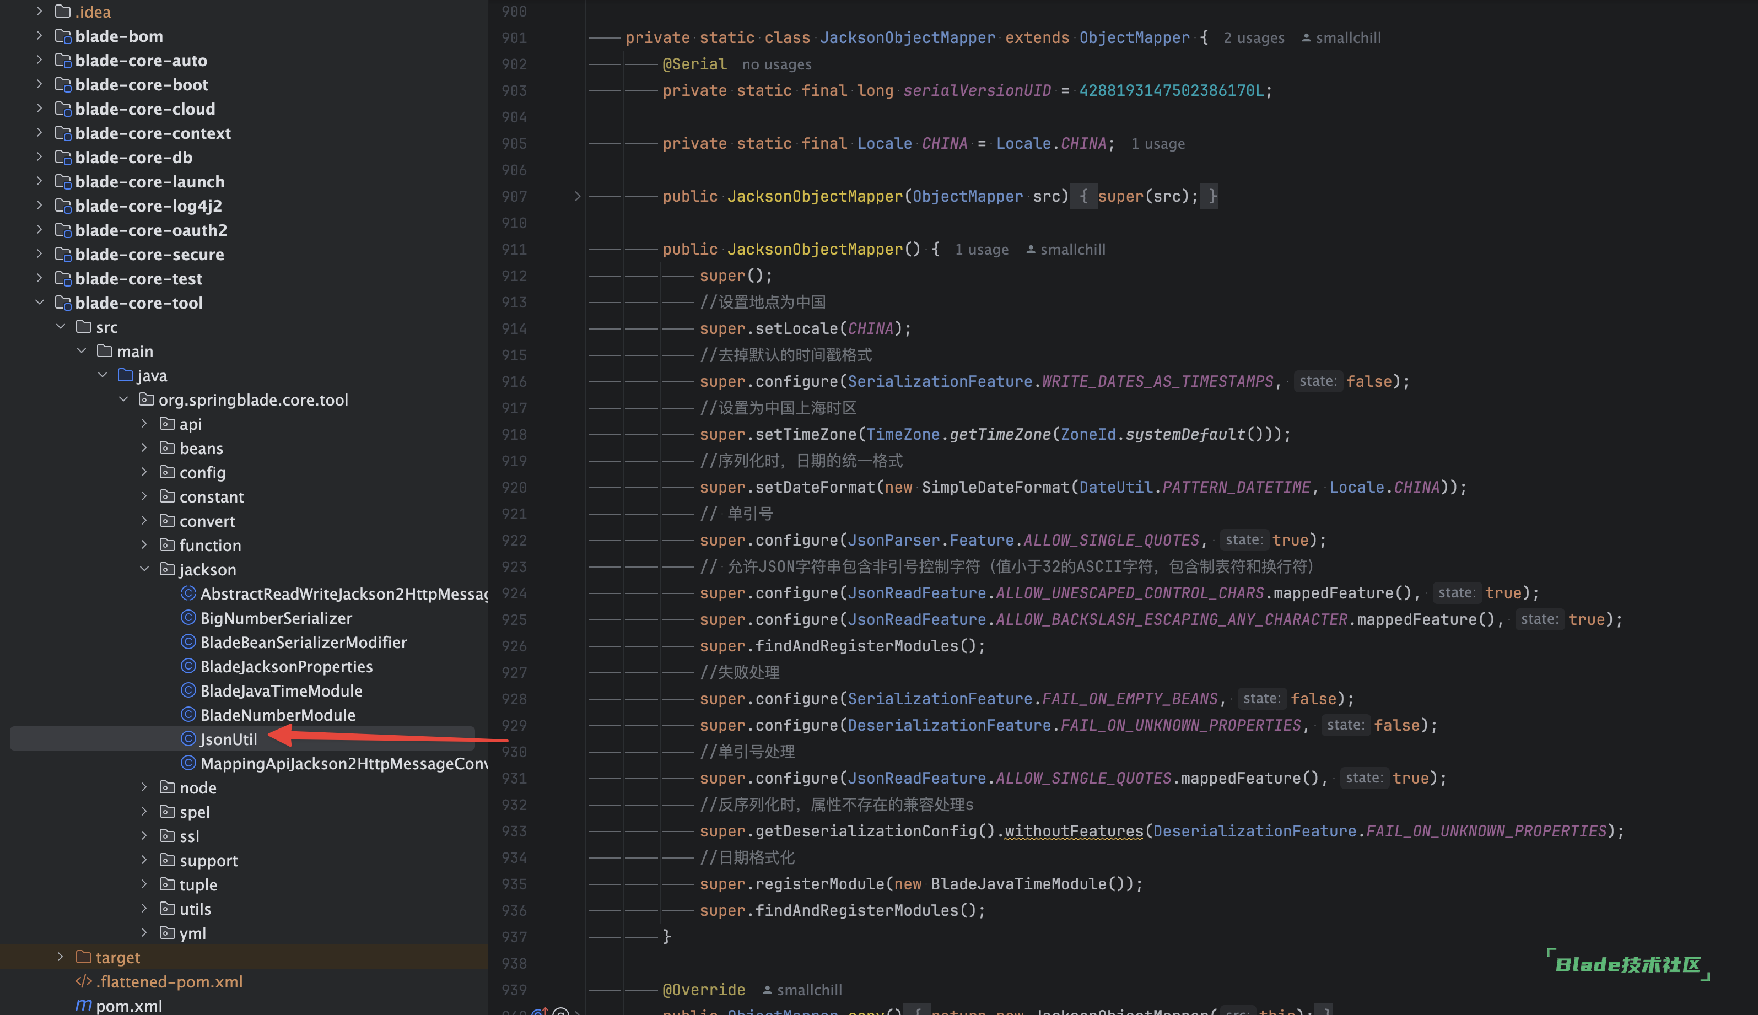Open '1 usage' hint of no-arg JacksonObjectMapper constructor
Screen dimensions: 1758x1015
click(x=982, y=250)
